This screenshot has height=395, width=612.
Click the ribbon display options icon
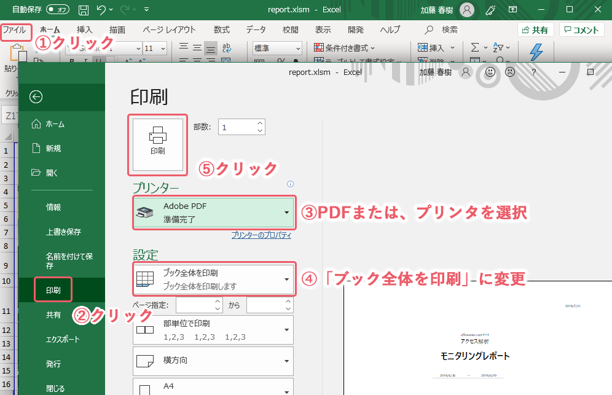tap(513, 9)
